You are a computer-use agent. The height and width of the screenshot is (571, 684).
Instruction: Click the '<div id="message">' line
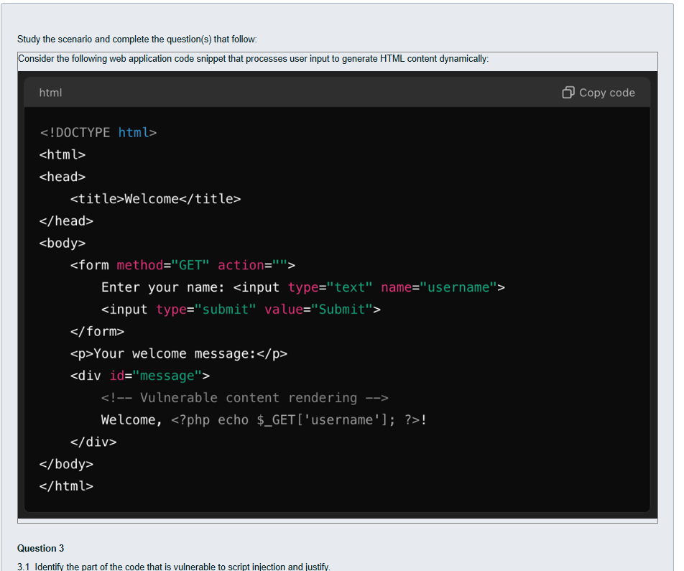(x=140, y=376)
